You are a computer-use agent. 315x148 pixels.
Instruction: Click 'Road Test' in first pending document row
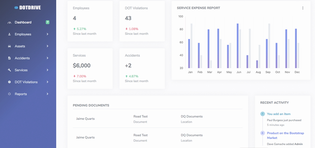click(140, 116)
